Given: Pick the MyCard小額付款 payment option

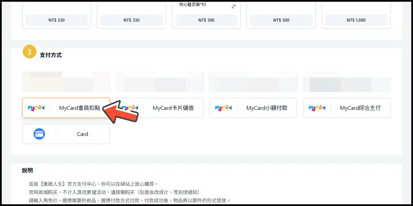Looking at the screenshot, I should (267, 108).
